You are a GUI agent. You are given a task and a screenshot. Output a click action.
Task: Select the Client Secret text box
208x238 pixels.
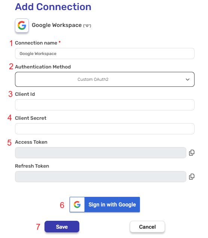[x=105, y=129]
